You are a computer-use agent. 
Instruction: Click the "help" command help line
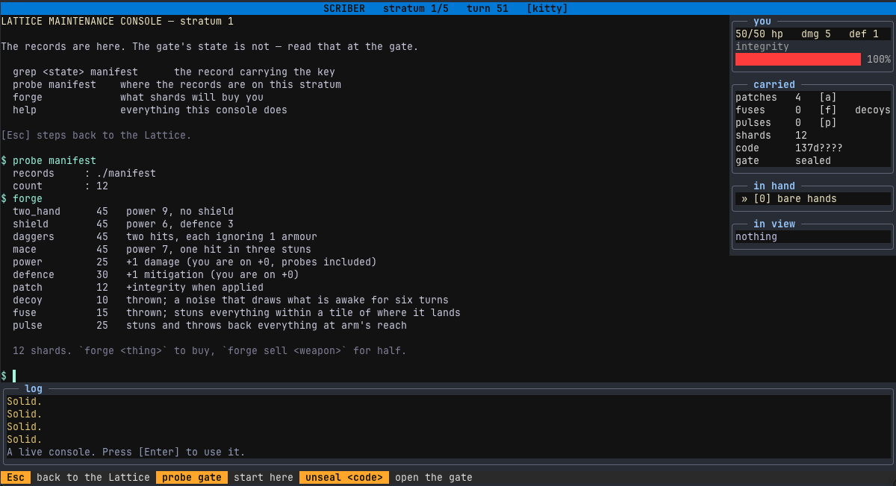(150, 110)
